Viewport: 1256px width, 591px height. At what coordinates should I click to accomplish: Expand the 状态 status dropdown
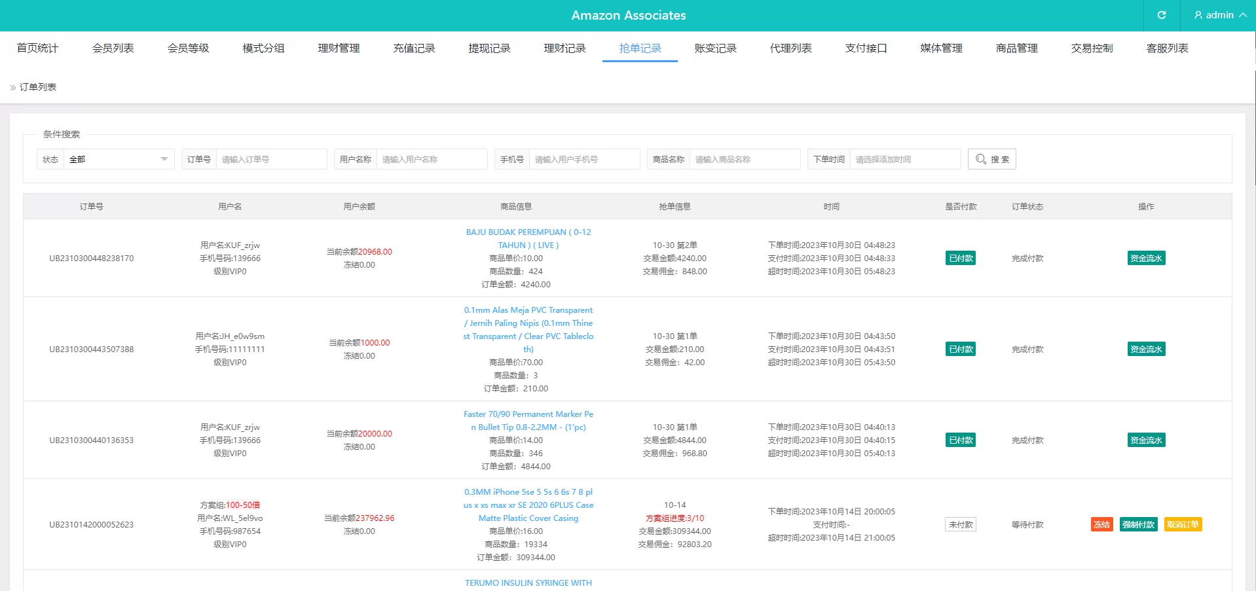click(x=119, y=159)
